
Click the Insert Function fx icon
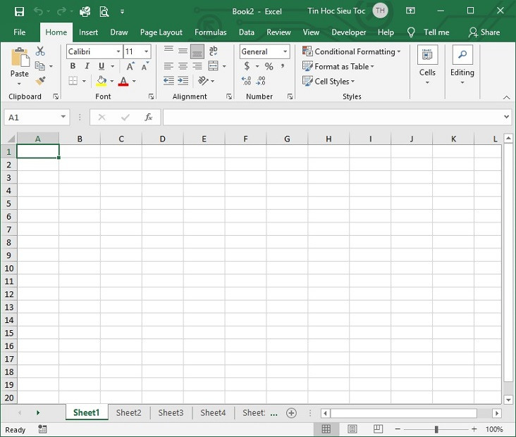point(148,117)
